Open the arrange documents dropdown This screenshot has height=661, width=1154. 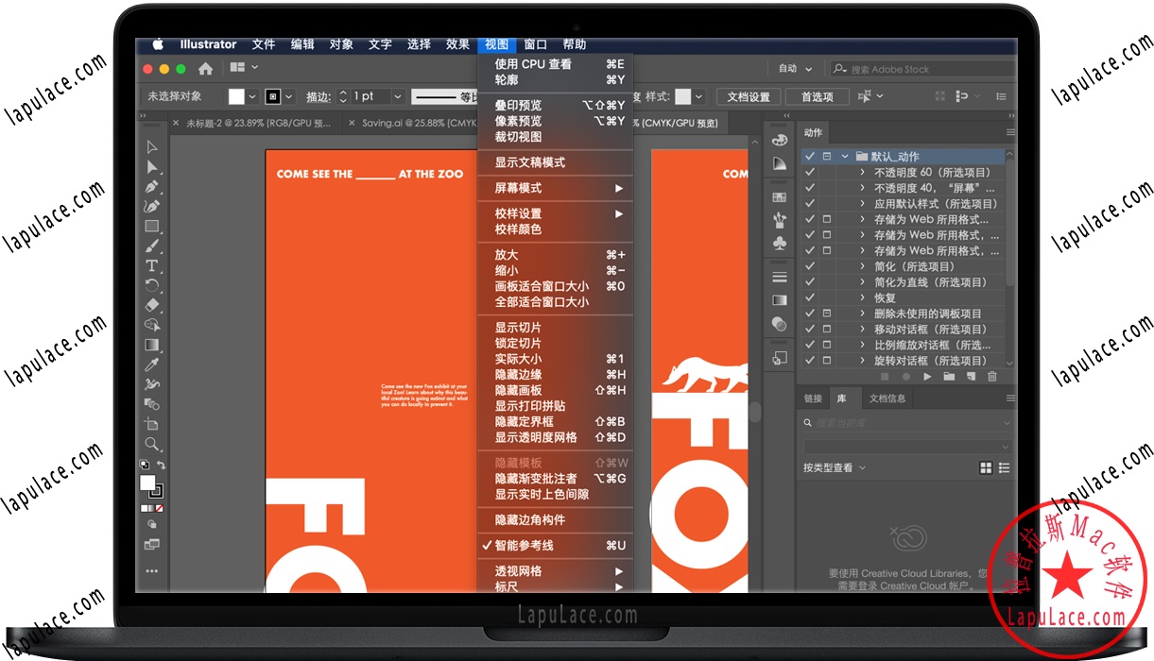pos(244,68)
